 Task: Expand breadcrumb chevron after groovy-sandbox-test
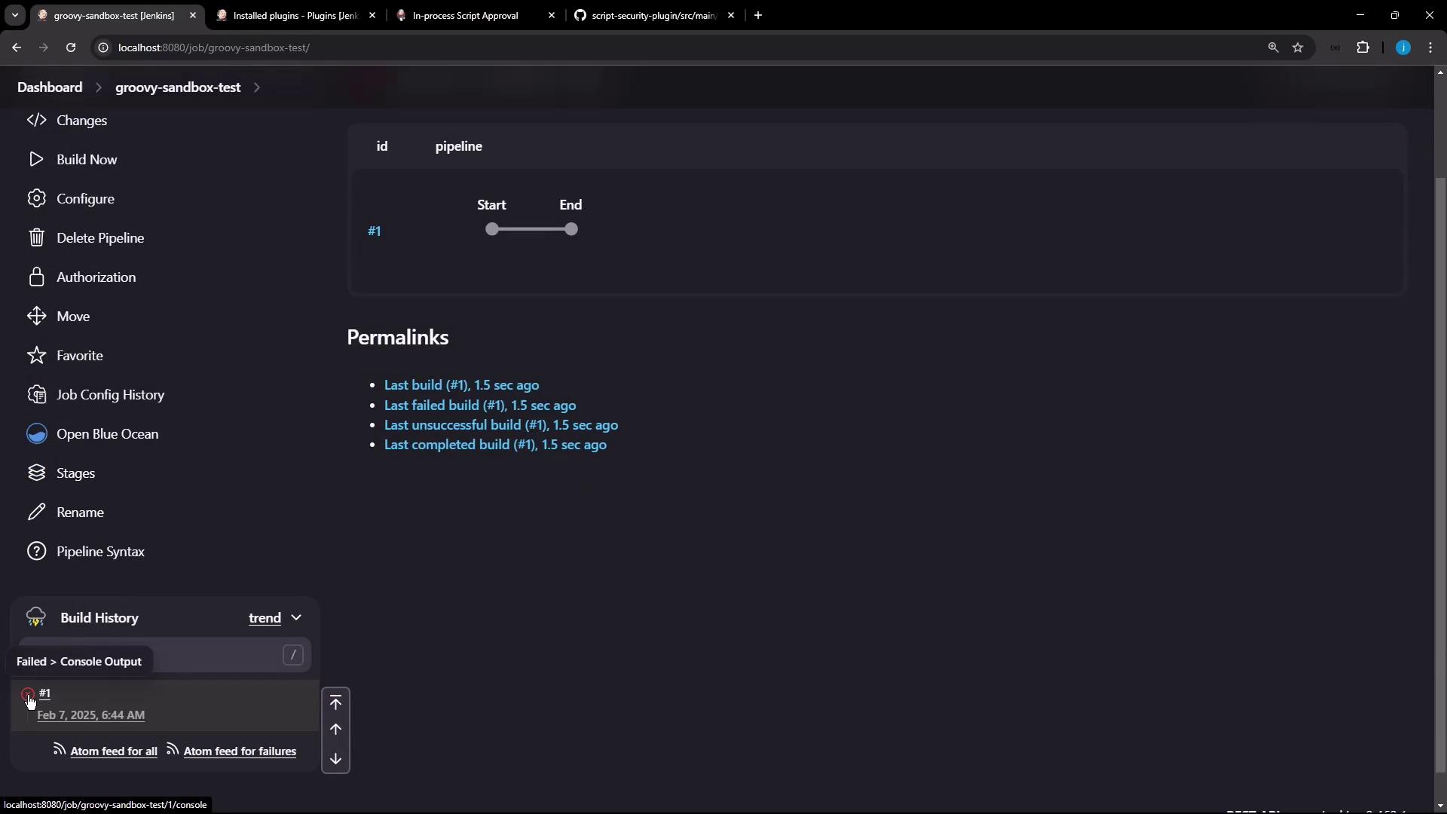pos(257,87)
